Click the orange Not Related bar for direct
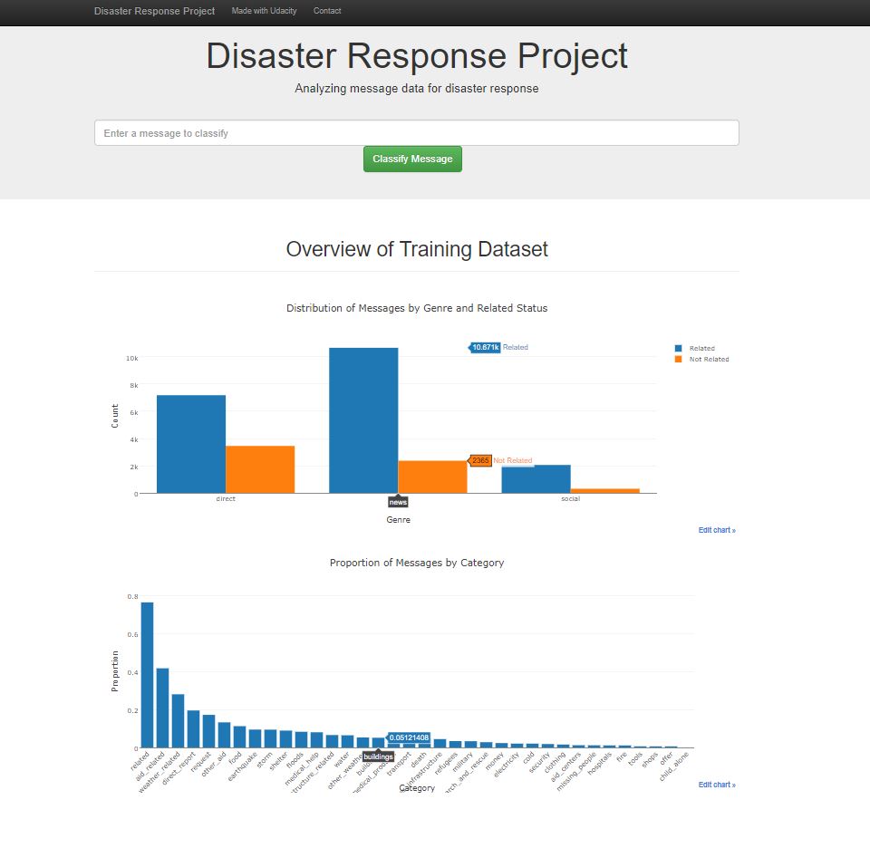The height and width of the screenshot is (848, 870). (x=260, y=470)
